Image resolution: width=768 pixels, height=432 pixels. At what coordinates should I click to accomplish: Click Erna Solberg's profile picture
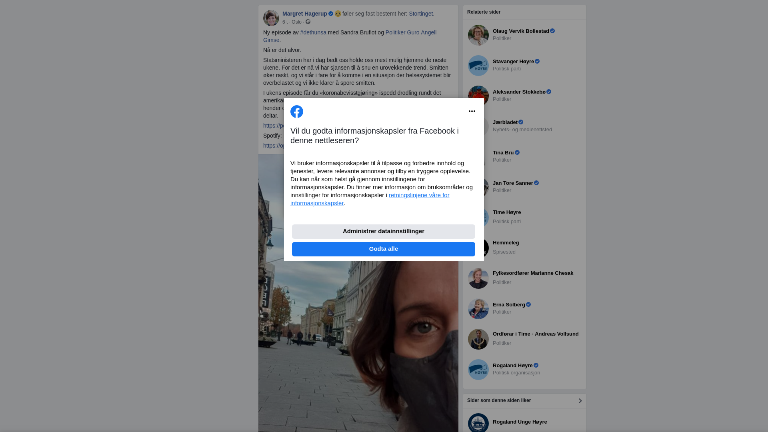coord(478,309)
